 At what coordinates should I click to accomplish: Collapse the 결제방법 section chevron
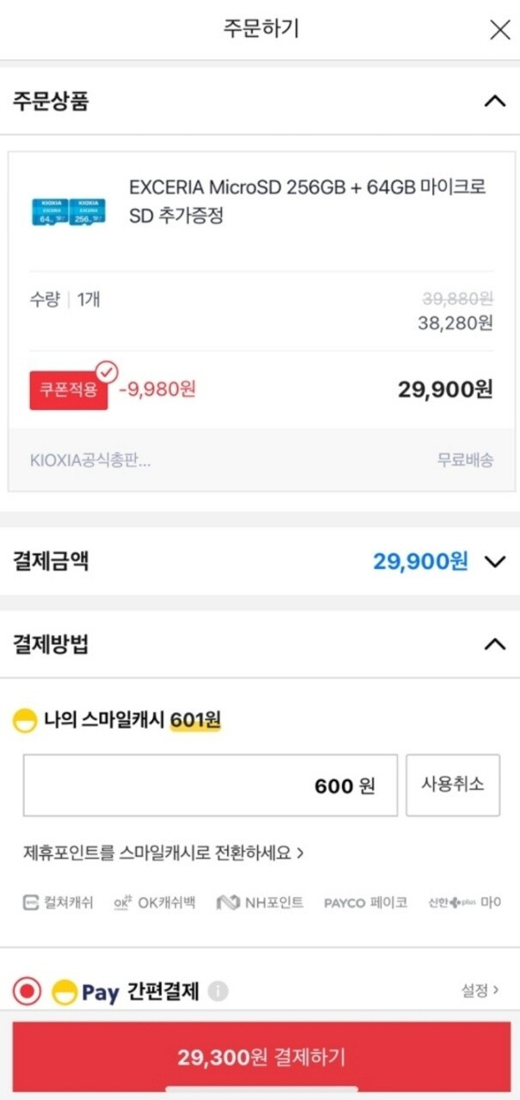point(494,644)
